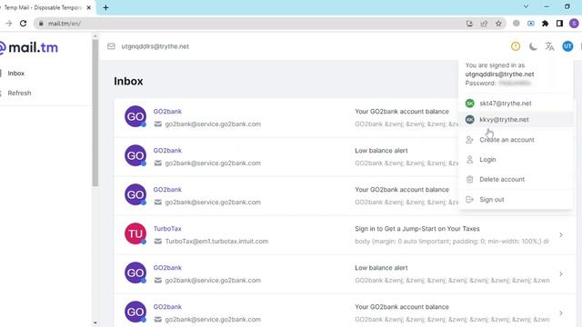Viewport: 582px width, 327px height.
Task: Click the share page icon
Action: pos(484,24)
